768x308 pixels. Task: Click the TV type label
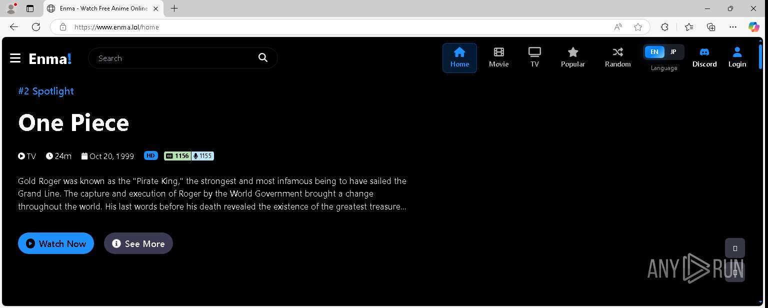27,156
